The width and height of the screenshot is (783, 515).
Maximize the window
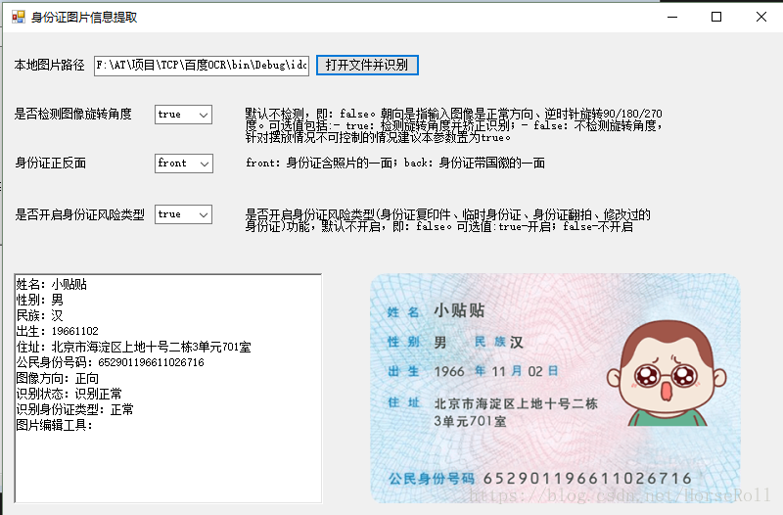(x=716, y=17)
